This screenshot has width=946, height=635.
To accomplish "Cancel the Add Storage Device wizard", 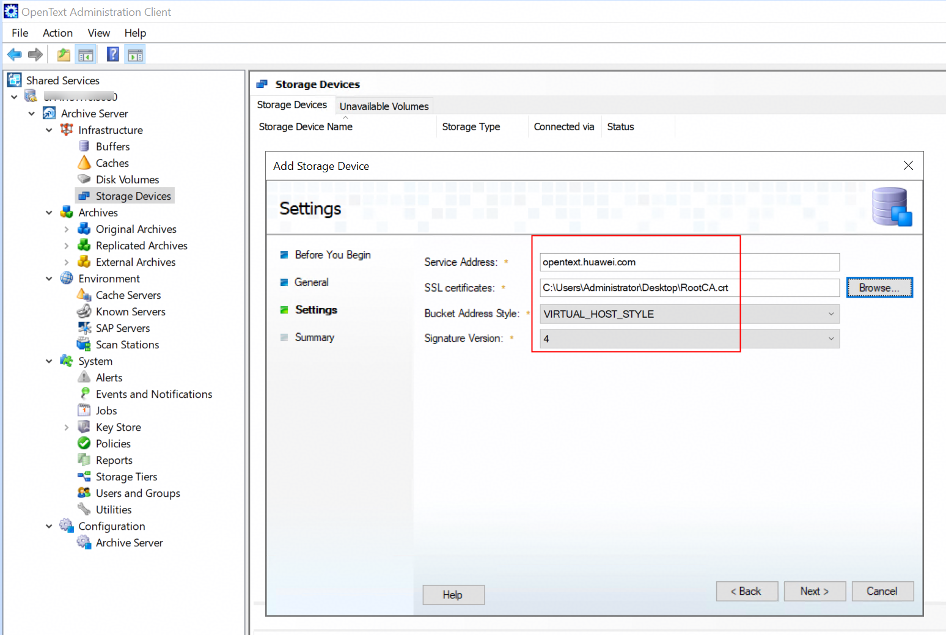I will click(x=882, y=591).
